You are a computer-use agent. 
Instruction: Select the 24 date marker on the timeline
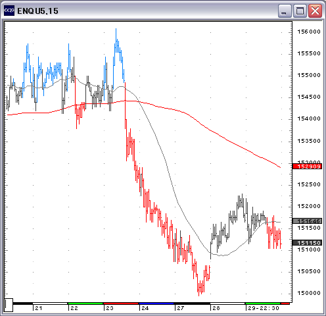(145, 308)
